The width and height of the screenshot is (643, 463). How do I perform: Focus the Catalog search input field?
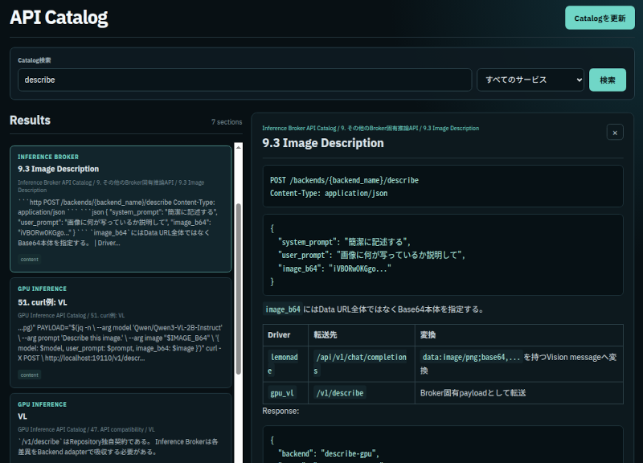coord(245,80)
